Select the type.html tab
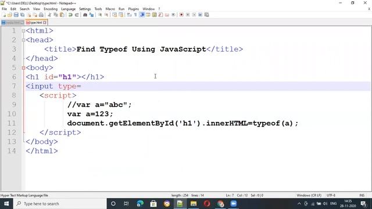Viewport: 372px width, 209px height. (35, 23)
